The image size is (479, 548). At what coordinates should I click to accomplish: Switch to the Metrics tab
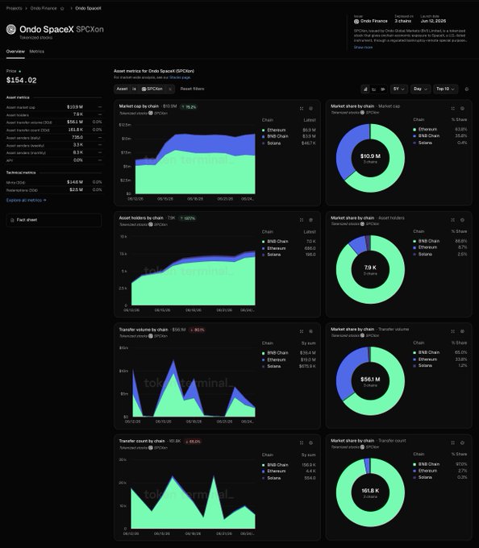tap(37, 52)
